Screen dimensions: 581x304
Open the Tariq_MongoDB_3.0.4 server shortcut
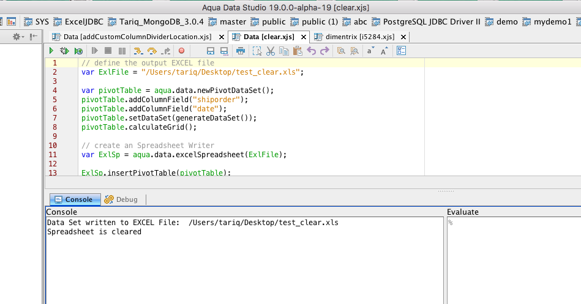(156, 22)
